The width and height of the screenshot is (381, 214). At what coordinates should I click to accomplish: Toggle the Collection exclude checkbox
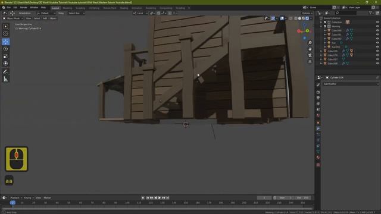coord(325,22)
